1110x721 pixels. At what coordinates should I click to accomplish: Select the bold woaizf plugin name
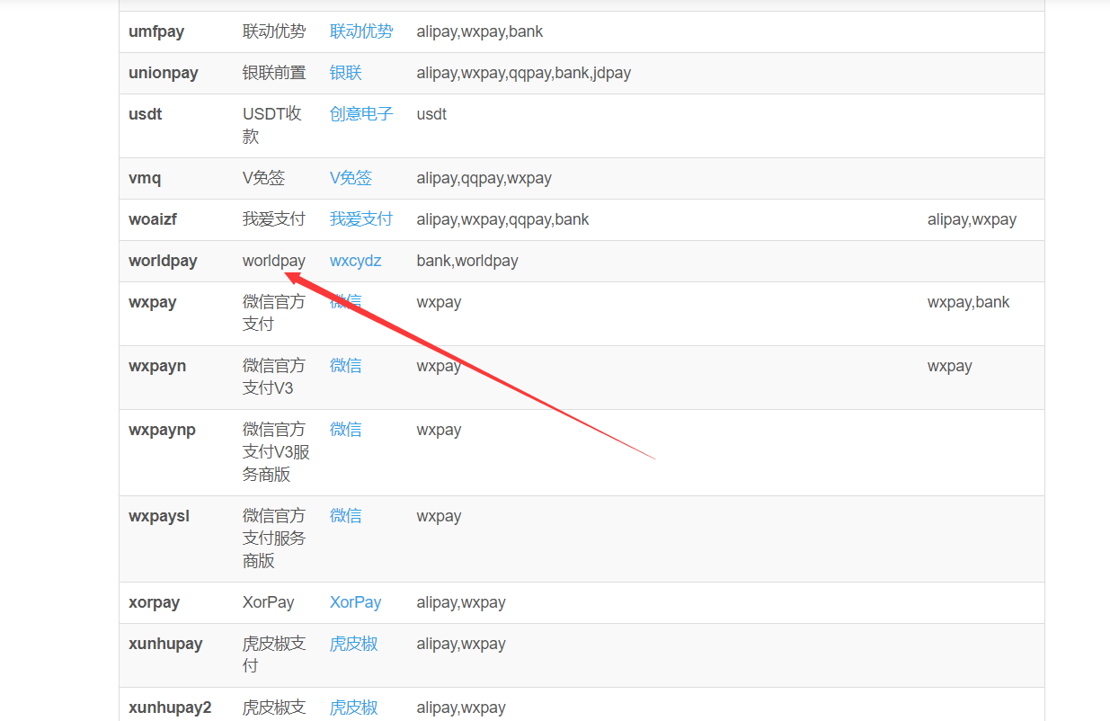click(x=153, y=219)
